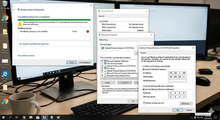The width and height of the screenshot is (220, 120).
Task: Click the adapter field under Connect using
Action: (119, 48)
